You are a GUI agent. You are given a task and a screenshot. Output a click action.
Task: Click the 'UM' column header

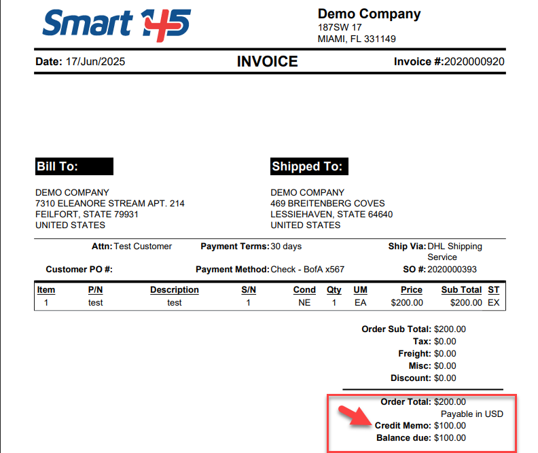click(360, 290)
